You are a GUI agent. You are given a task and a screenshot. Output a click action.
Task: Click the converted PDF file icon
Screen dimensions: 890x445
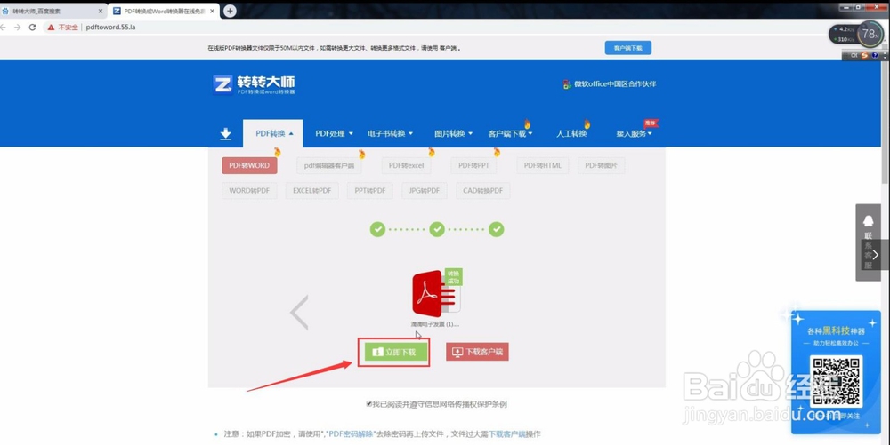[x=435, y=293]
